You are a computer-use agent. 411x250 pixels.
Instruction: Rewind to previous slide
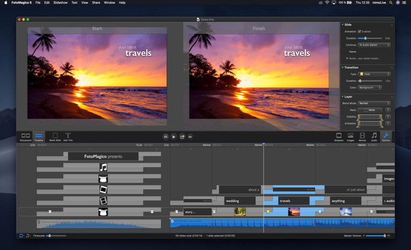click(x=166, y=136)
